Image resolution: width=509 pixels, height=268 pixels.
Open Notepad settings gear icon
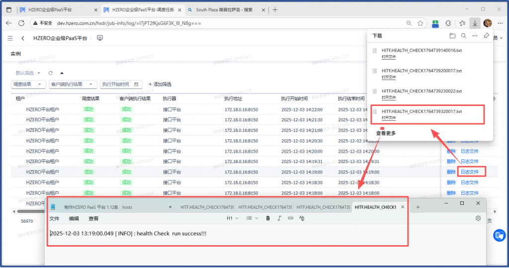point(478,218)
